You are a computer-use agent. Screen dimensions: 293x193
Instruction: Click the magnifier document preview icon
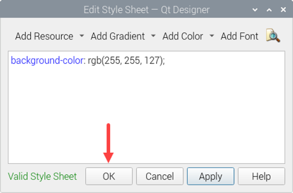(273, 36)
